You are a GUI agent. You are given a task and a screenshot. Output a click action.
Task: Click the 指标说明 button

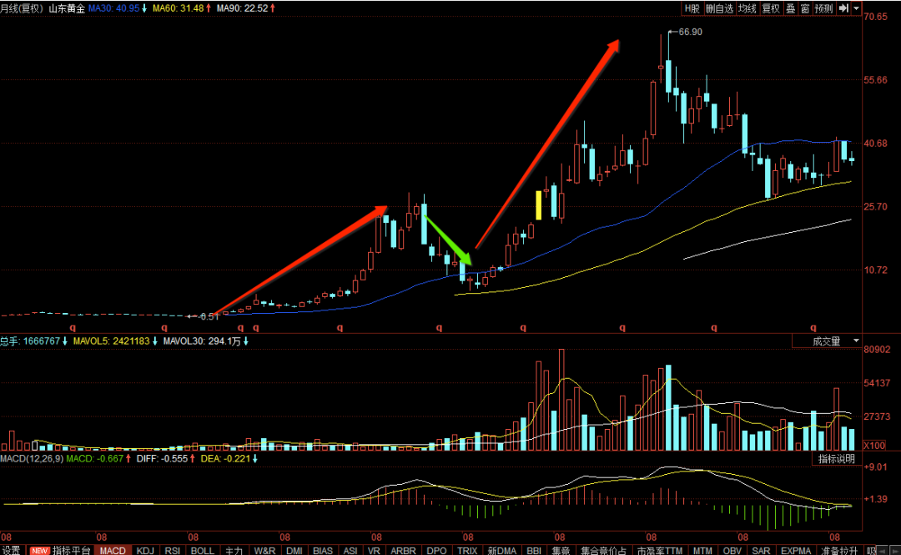(x=837, y=458)
